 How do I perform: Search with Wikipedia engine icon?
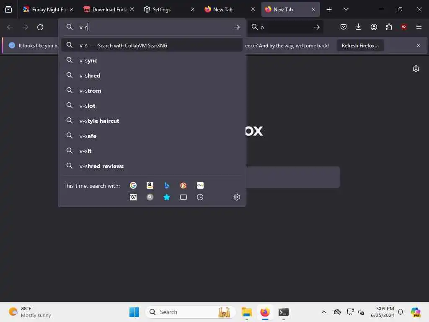click(x=133, y=197)
